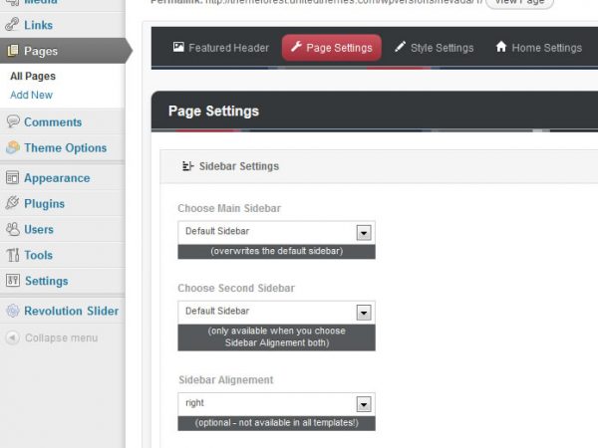The width and height of the screenshot is (598, 448).
Task: Click the Add New page link
Action: point(31,95)
